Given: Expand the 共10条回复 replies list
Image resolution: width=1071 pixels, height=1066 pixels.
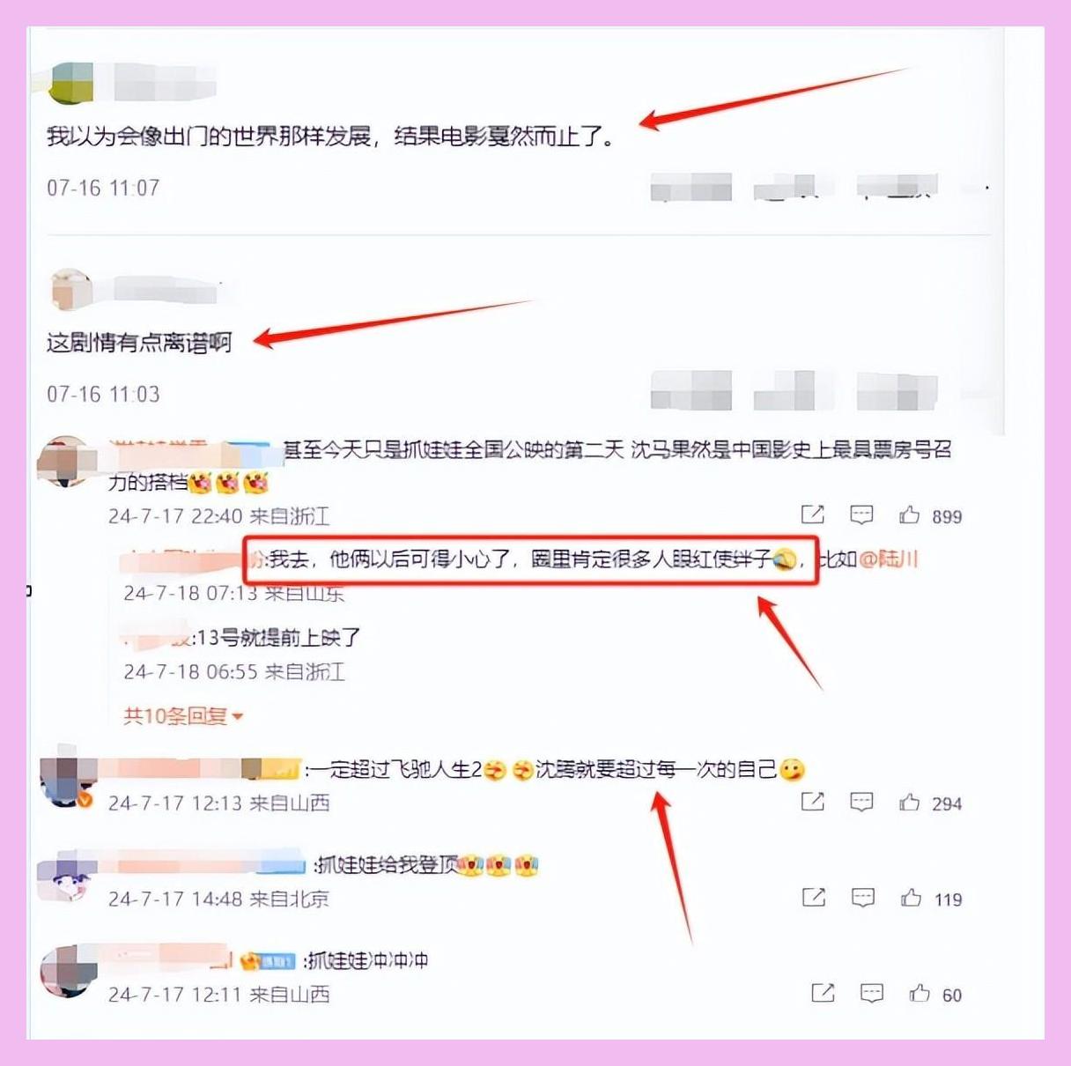Looking at the screenshot, I should pyautogui.click(x=183, y=716).
